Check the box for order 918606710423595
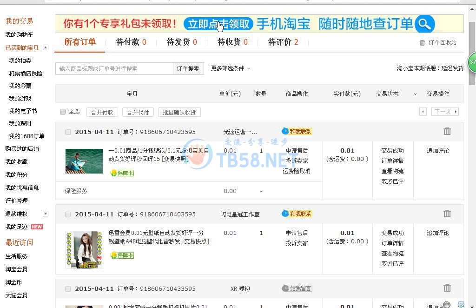Viewport: 476px width, 308px height. click(68, 132)
